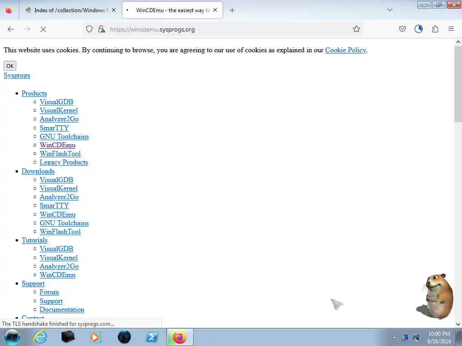
Task: Open VisualKernel under Downloads
Action: pyautogui.click(x=59, y=188)
